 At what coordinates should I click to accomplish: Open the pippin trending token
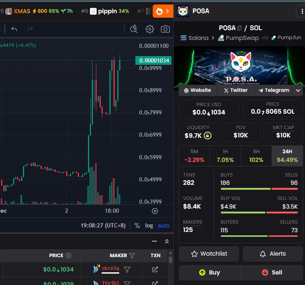click(105, 11)
